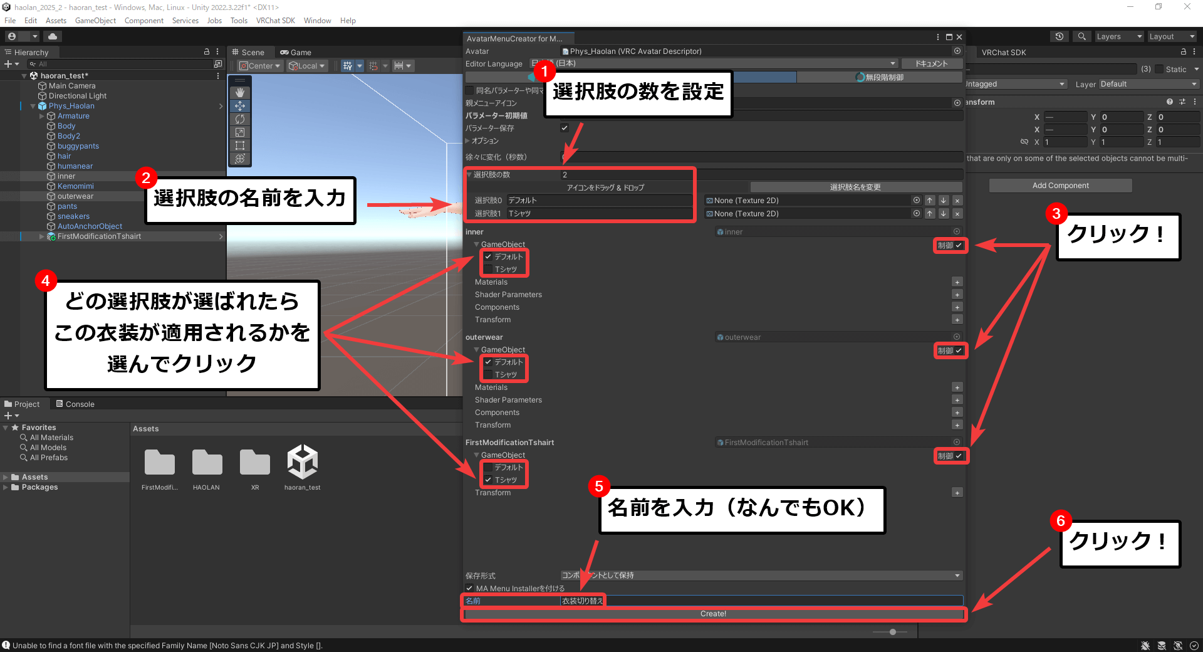Expand Armature in the Hierarchy
Screen dimensions: 1203x652
(42, 116)
